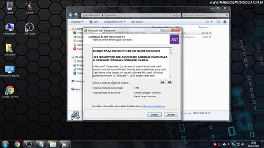
Task: Accept the contract terms checkbox
Action: click(x=94, y=83)
